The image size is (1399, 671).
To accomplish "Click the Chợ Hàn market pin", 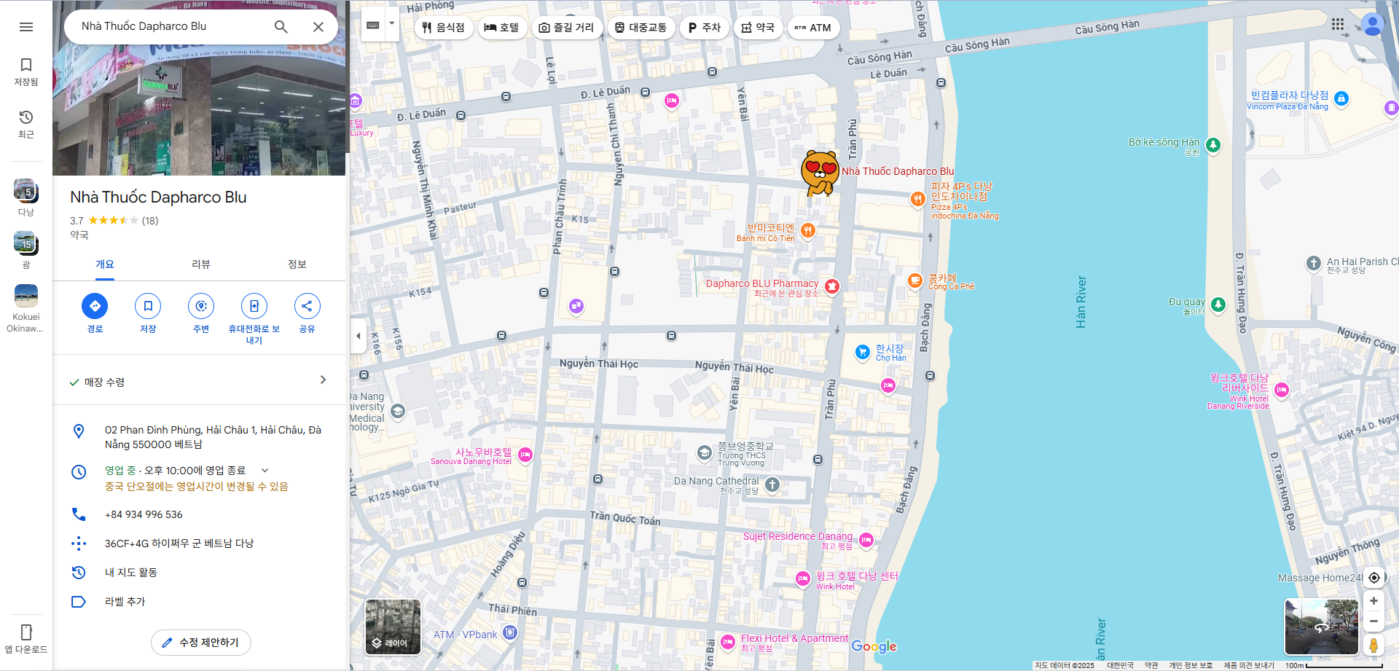I will (862, 353).
